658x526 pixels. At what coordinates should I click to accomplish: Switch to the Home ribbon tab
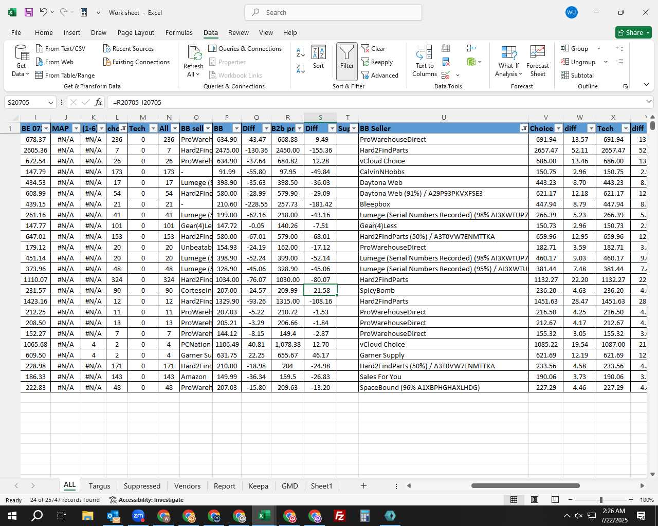44,32
